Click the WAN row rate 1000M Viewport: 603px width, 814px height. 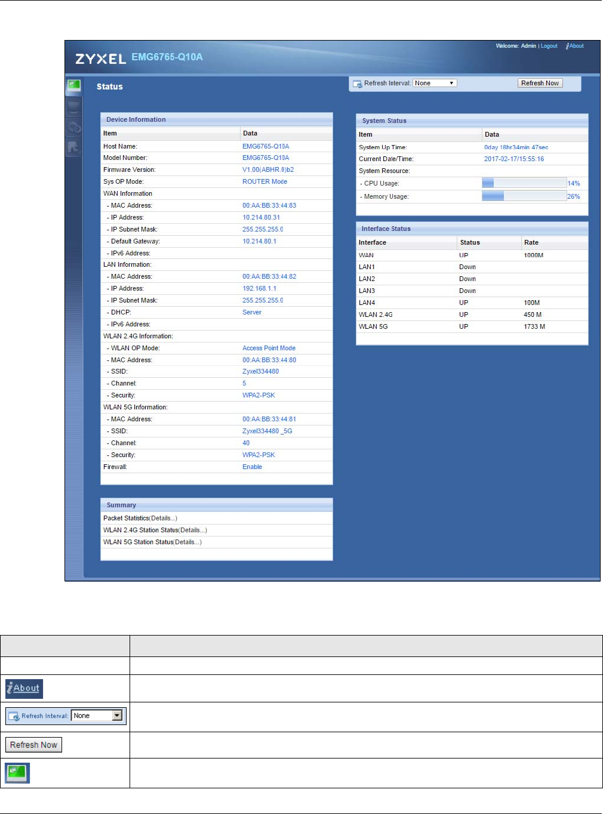pyautogui.click(x=534, y=255)
